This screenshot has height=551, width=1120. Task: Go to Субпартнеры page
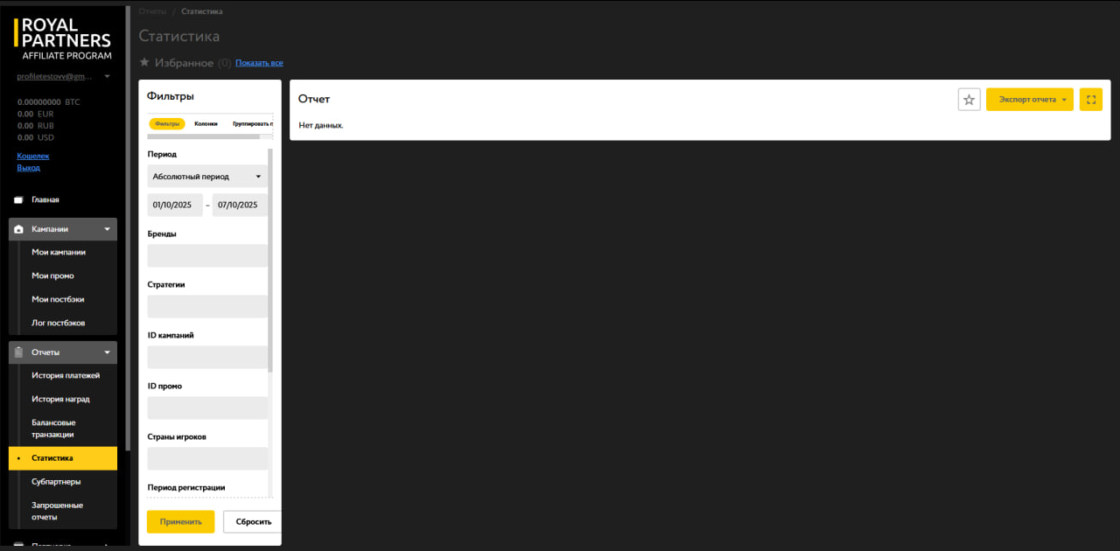[x=58, y=482]
